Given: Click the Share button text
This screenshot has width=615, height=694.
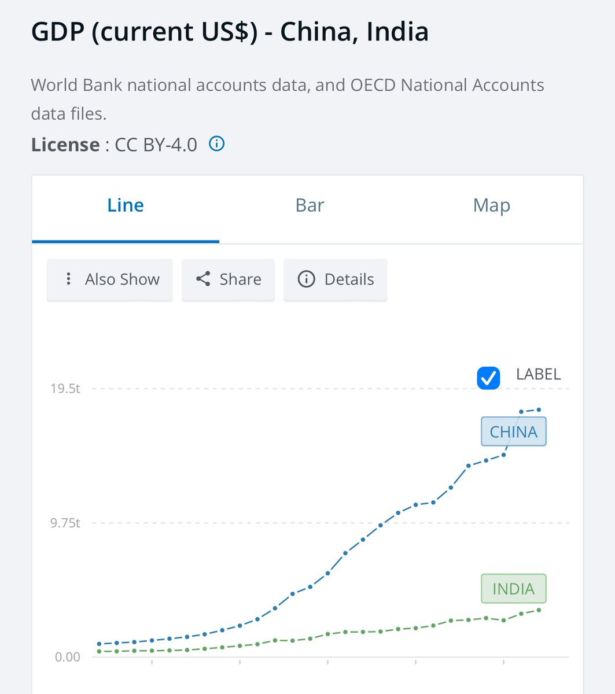Looking at the screenshot, I should click(240, 279).
